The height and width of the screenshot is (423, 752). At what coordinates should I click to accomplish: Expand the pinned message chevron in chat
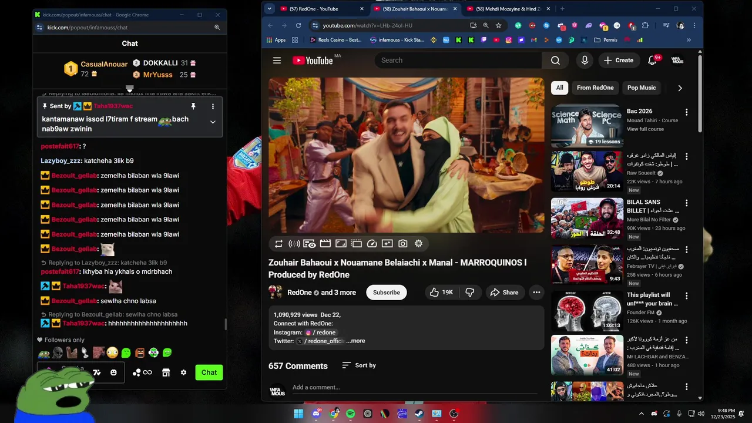click(x=213, y=122)
